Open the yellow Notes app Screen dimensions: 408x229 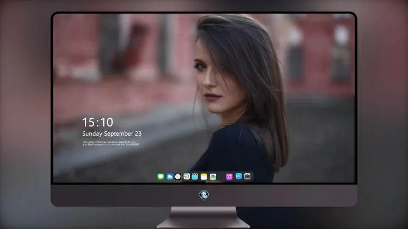[204, 176]
